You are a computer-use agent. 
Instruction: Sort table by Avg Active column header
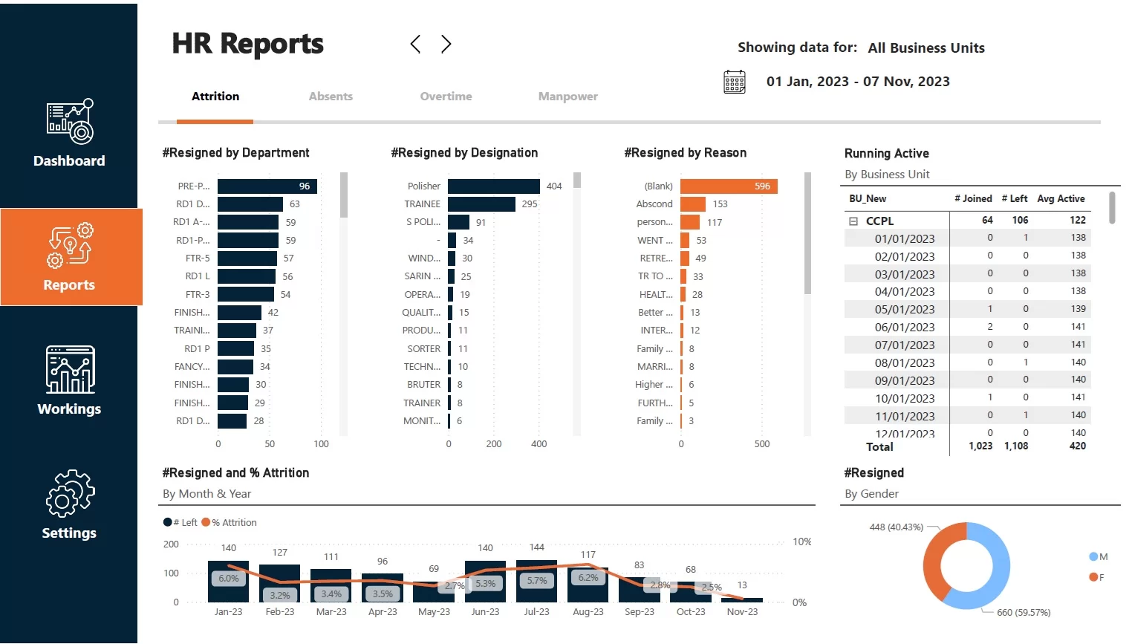(1061, 199)
